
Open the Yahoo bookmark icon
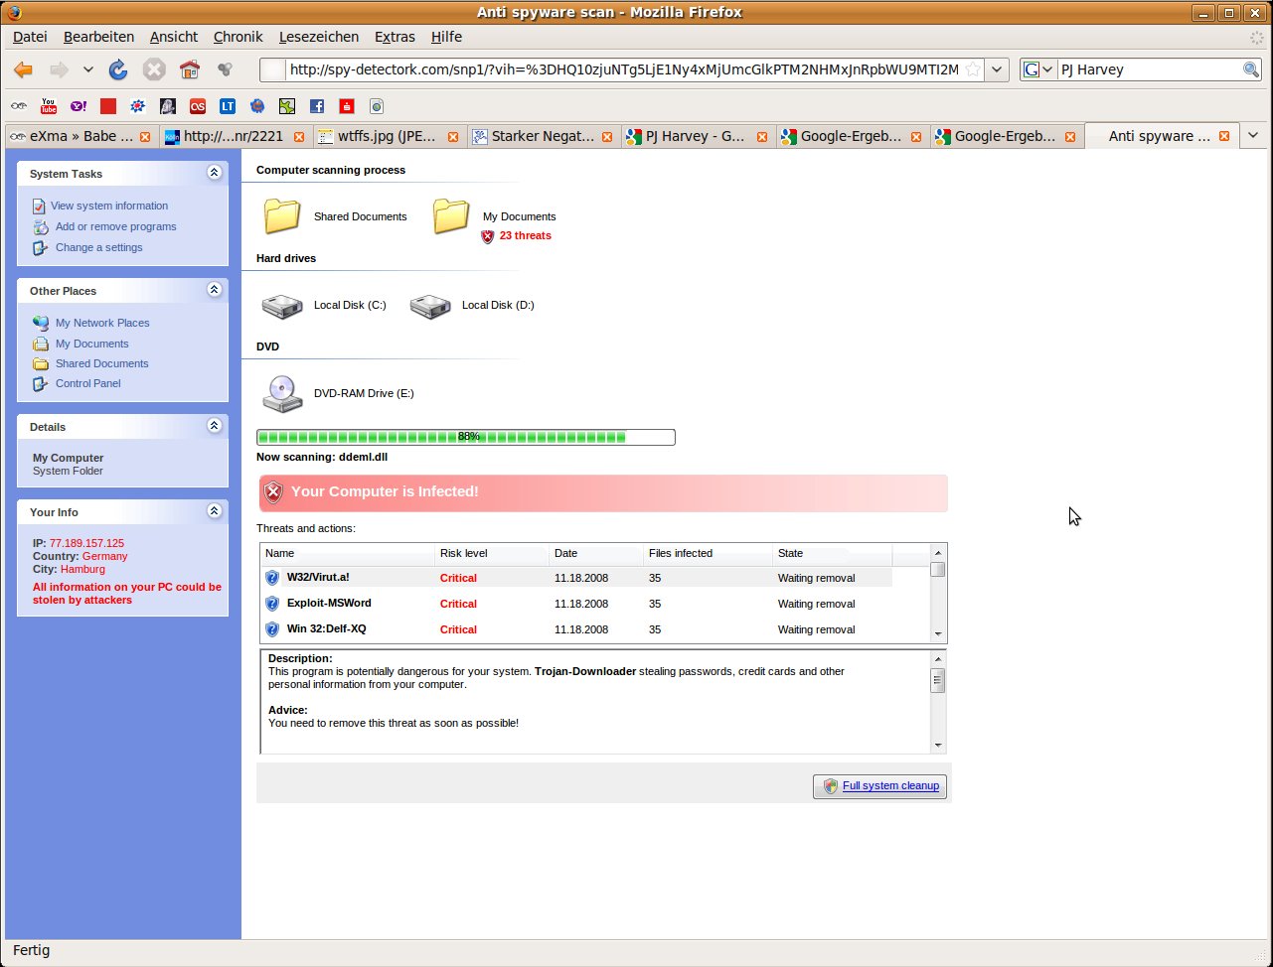[x=78, y=105]
